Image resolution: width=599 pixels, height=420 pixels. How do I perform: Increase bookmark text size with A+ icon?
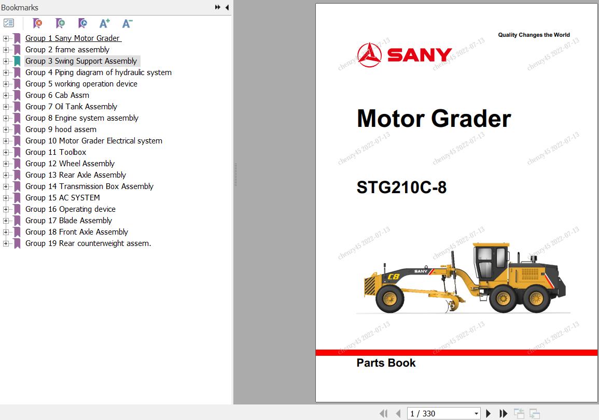click(x=105, y=23)
